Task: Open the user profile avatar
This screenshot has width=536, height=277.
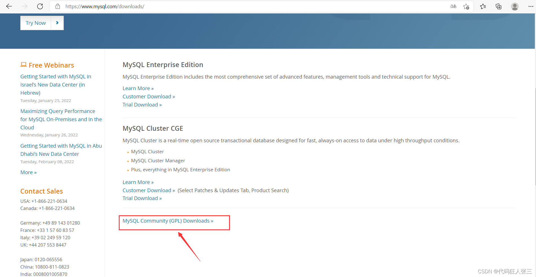Action: point(515,6)
